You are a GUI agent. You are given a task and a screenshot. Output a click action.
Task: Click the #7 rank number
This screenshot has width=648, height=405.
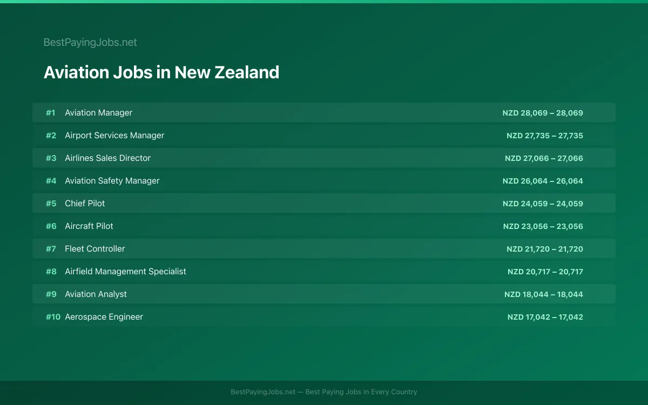51,249
